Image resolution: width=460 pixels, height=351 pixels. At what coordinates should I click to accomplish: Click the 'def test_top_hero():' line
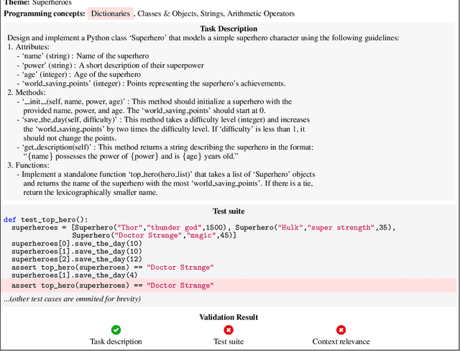click(x=46, y=220)
